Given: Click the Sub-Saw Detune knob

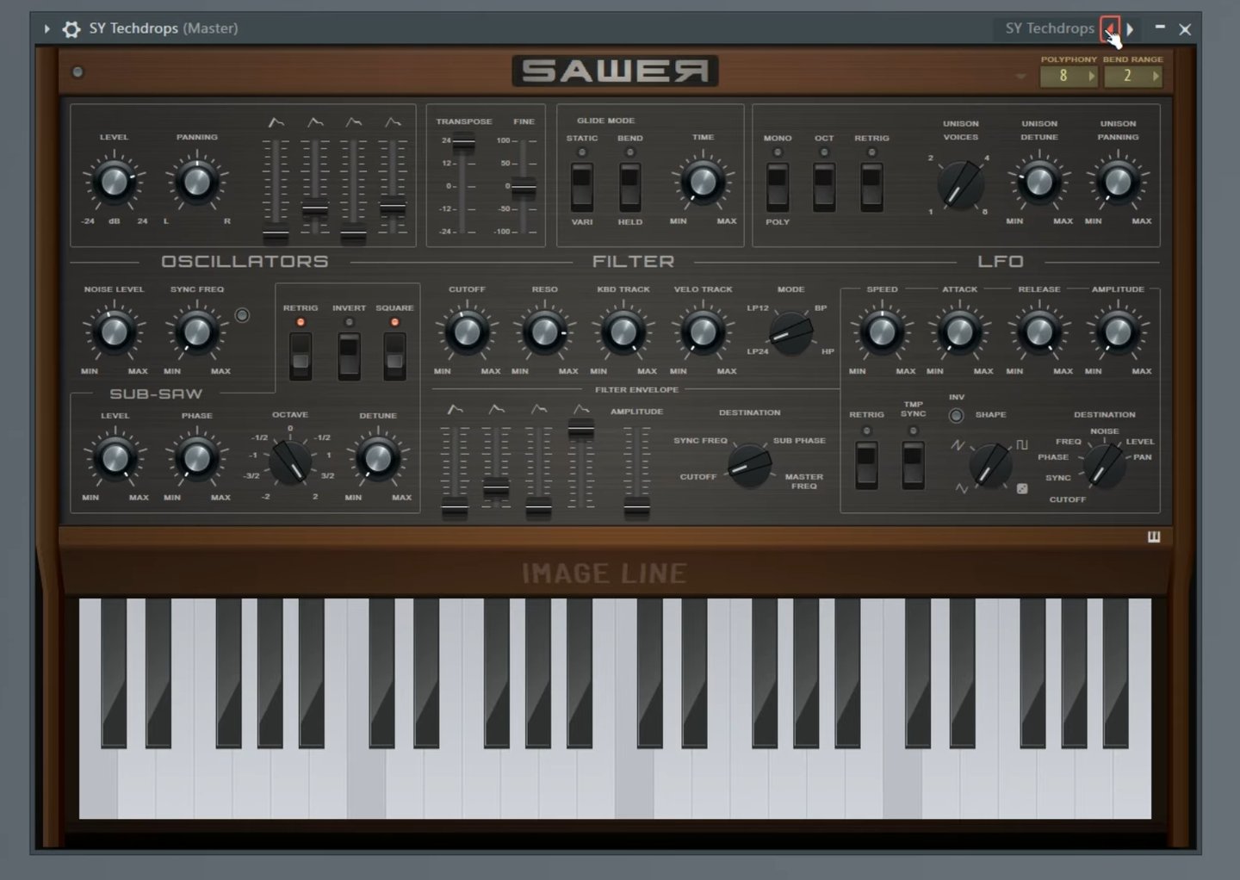Looking at the screenshot, I should [377, 459].
